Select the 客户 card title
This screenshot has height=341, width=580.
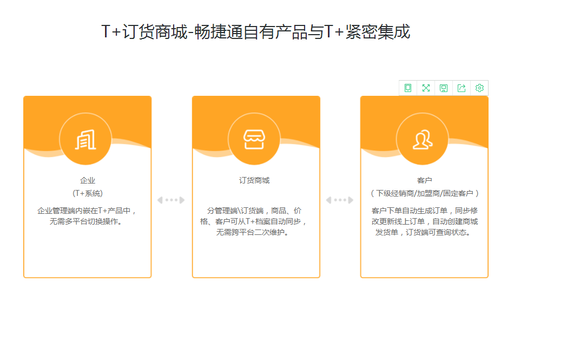tap(425, 181)
